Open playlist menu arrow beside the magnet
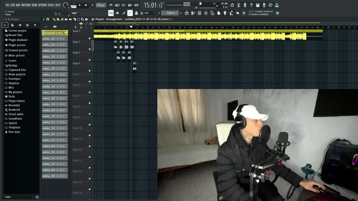Screen dimensions: 358x201 coord(44,19)
